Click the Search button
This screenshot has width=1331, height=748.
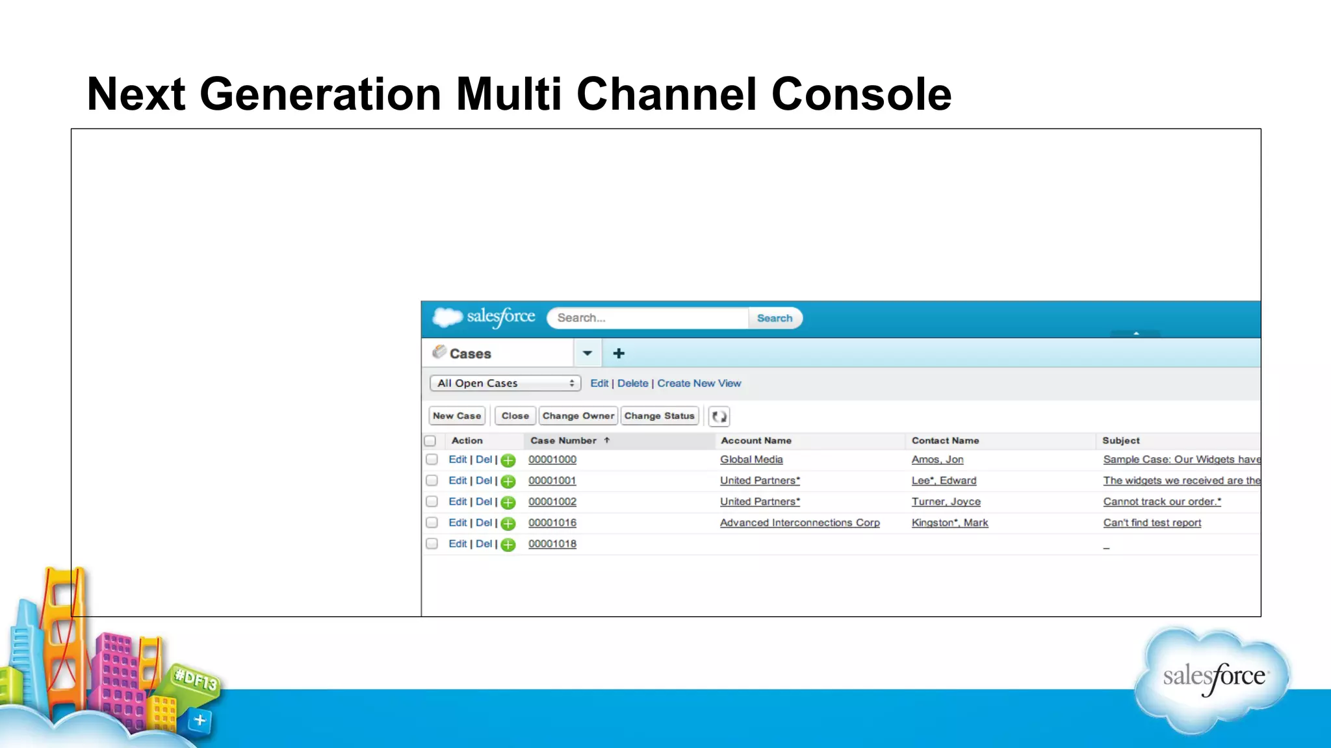(x=775, y=318)
